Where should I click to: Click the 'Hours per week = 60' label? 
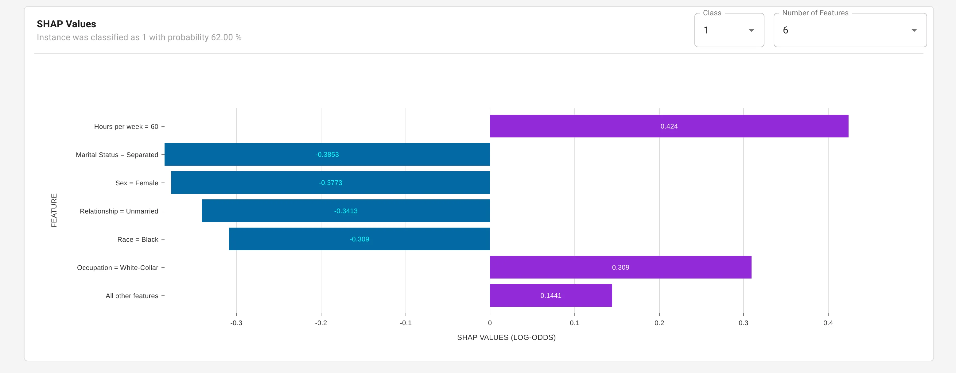[x=126, y=126]
